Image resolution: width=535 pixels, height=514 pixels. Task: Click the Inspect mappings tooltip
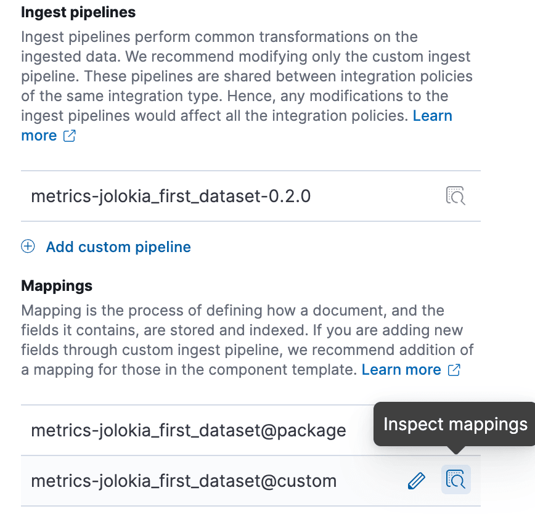[x=455, y=424]
